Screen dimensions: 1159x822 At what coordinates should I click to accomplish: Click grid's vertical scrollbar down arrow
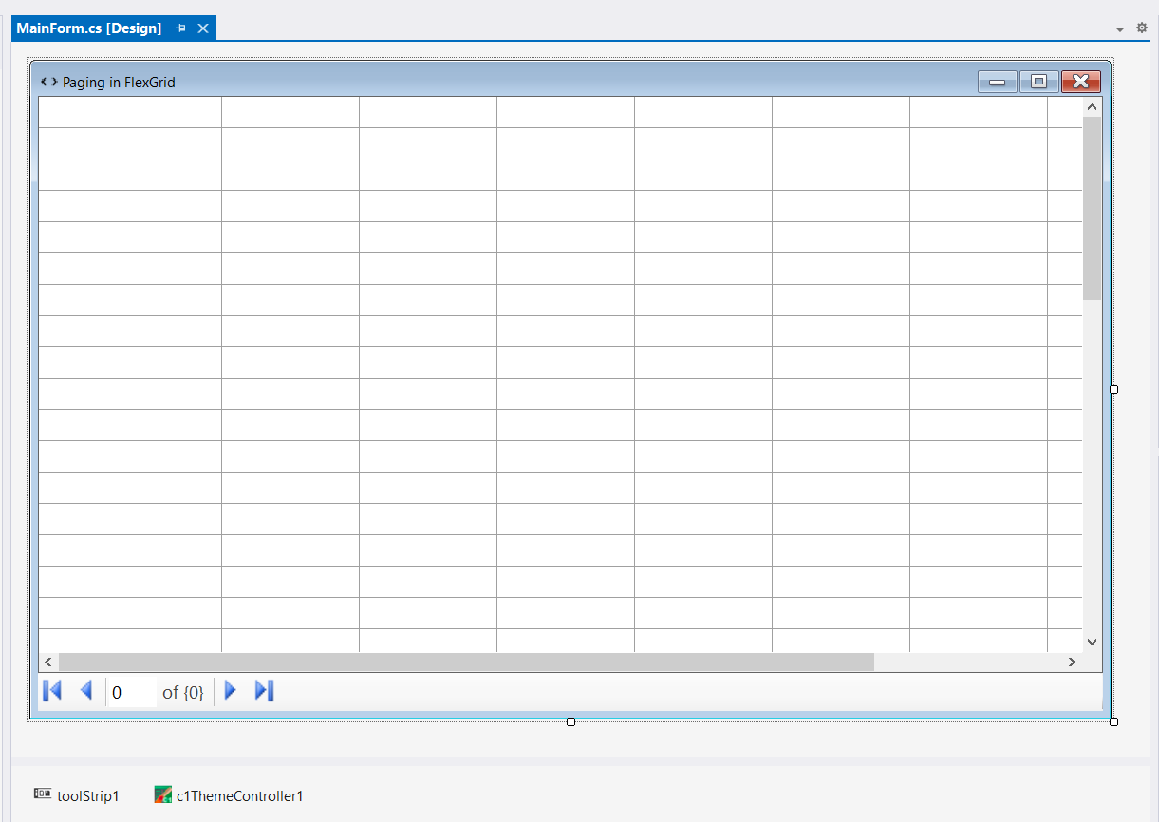coord(1092,642)
